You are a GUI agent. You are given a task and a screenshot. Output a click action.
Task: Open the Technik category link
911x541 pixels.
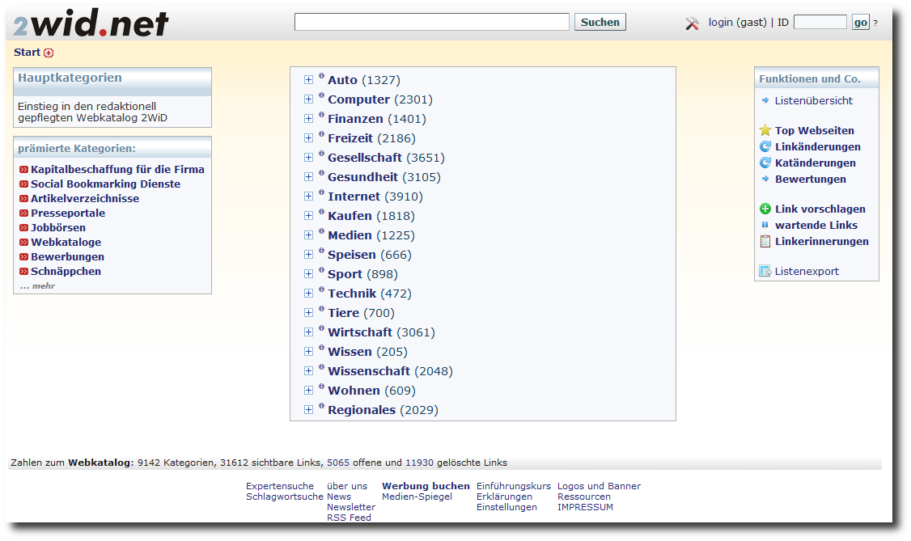(x=351, y=294)
